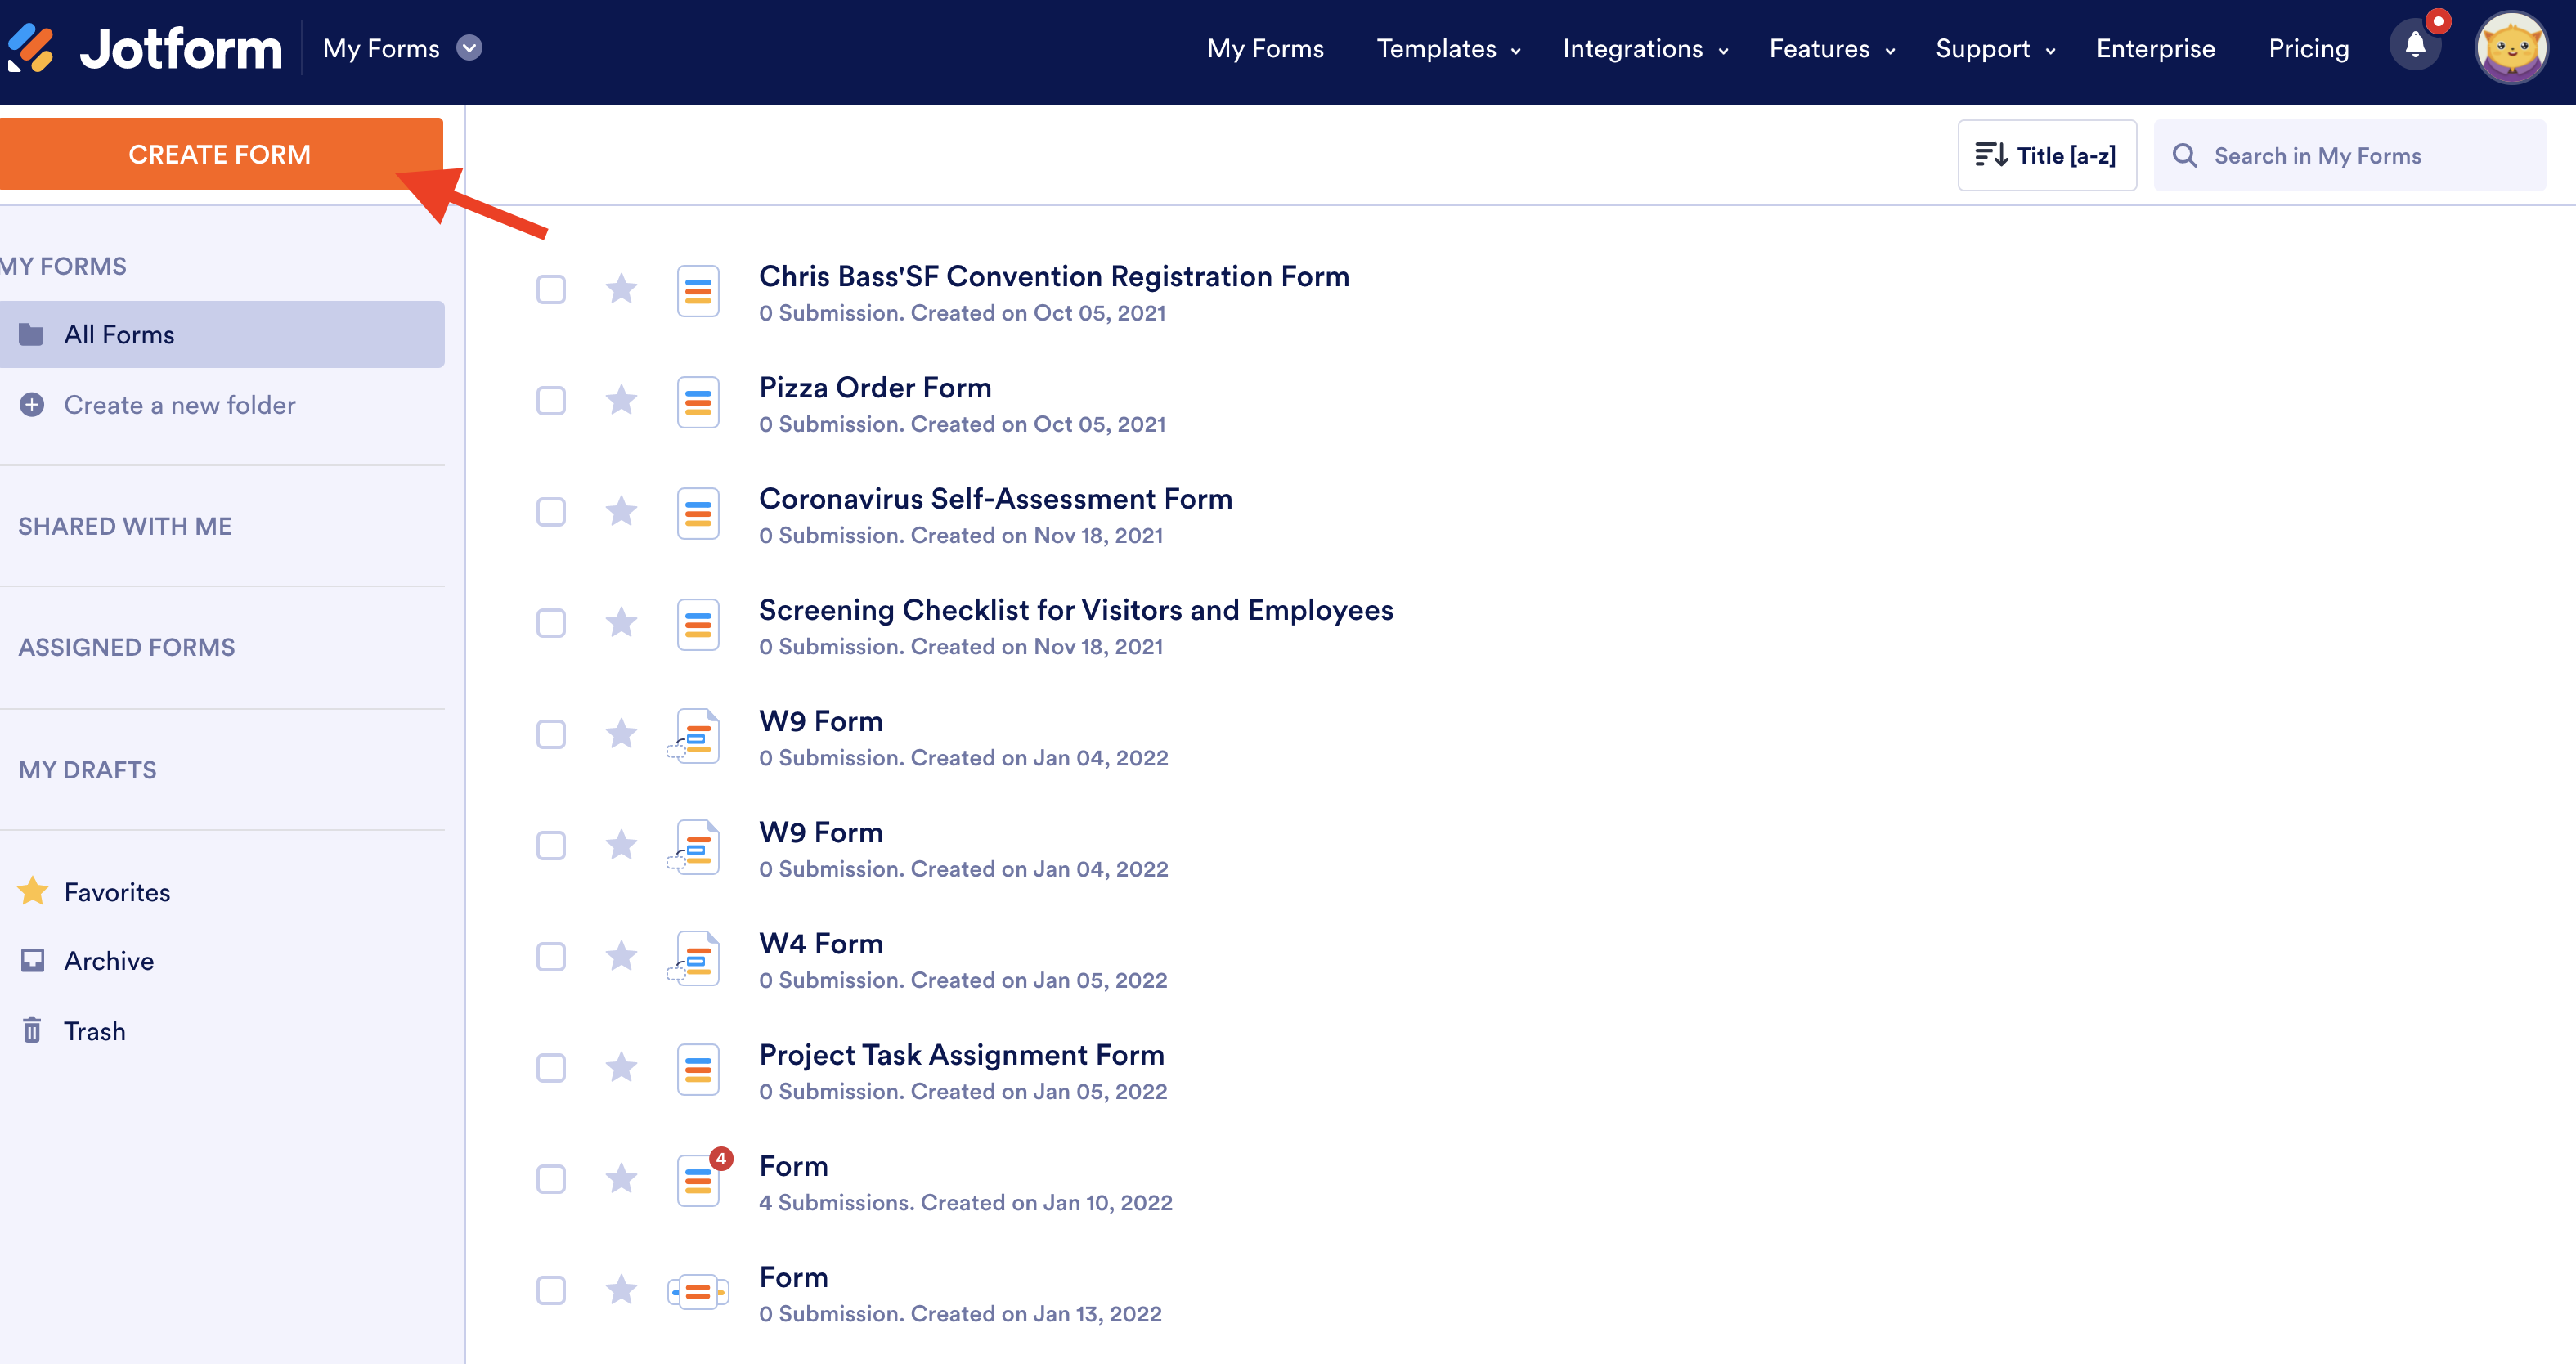Tick the checkbox for Screening Checklist form
The height and width of the screenshot is (1364, 2576).
click(551, 623)
